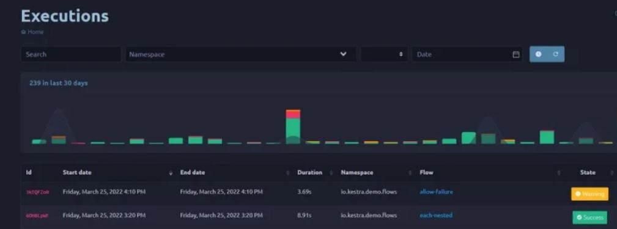Open the second execution id in the table

[37, 216]
